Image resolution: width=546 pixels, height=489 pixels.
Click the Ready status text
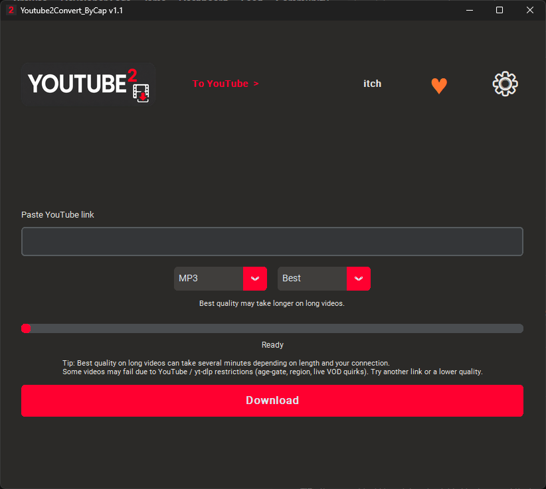[x=272, y=345]
